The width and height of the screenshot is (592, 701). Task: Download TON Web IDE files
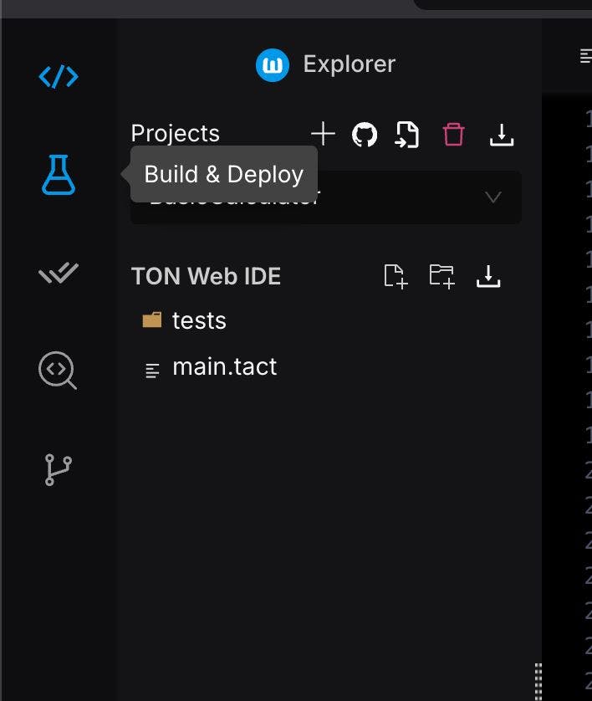pyautogui.click(x=488, y=276)
